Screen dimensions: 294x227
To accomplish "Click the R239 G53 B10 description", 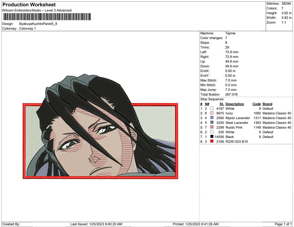I will click(x=237, y=142).
